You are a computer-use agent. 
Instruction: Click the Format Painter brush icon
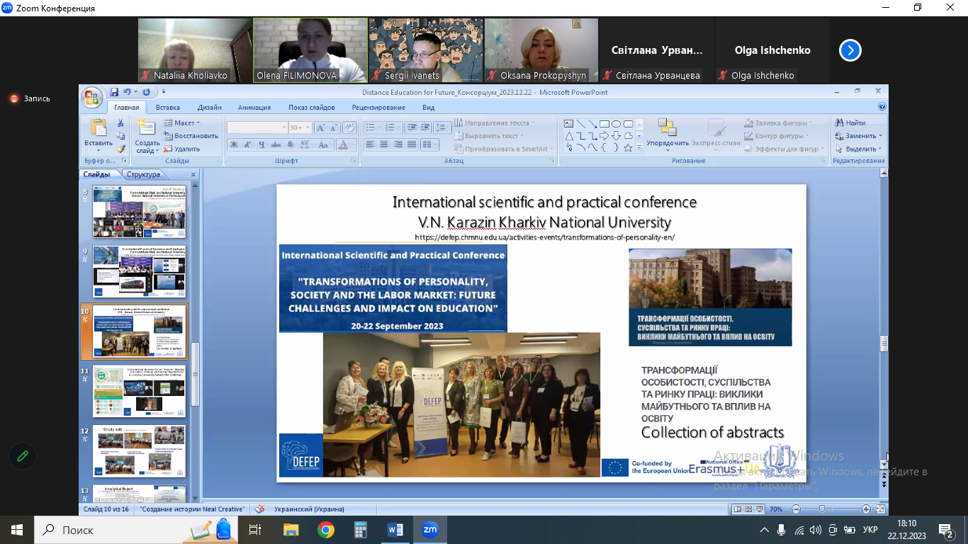[x=120, y=149]
